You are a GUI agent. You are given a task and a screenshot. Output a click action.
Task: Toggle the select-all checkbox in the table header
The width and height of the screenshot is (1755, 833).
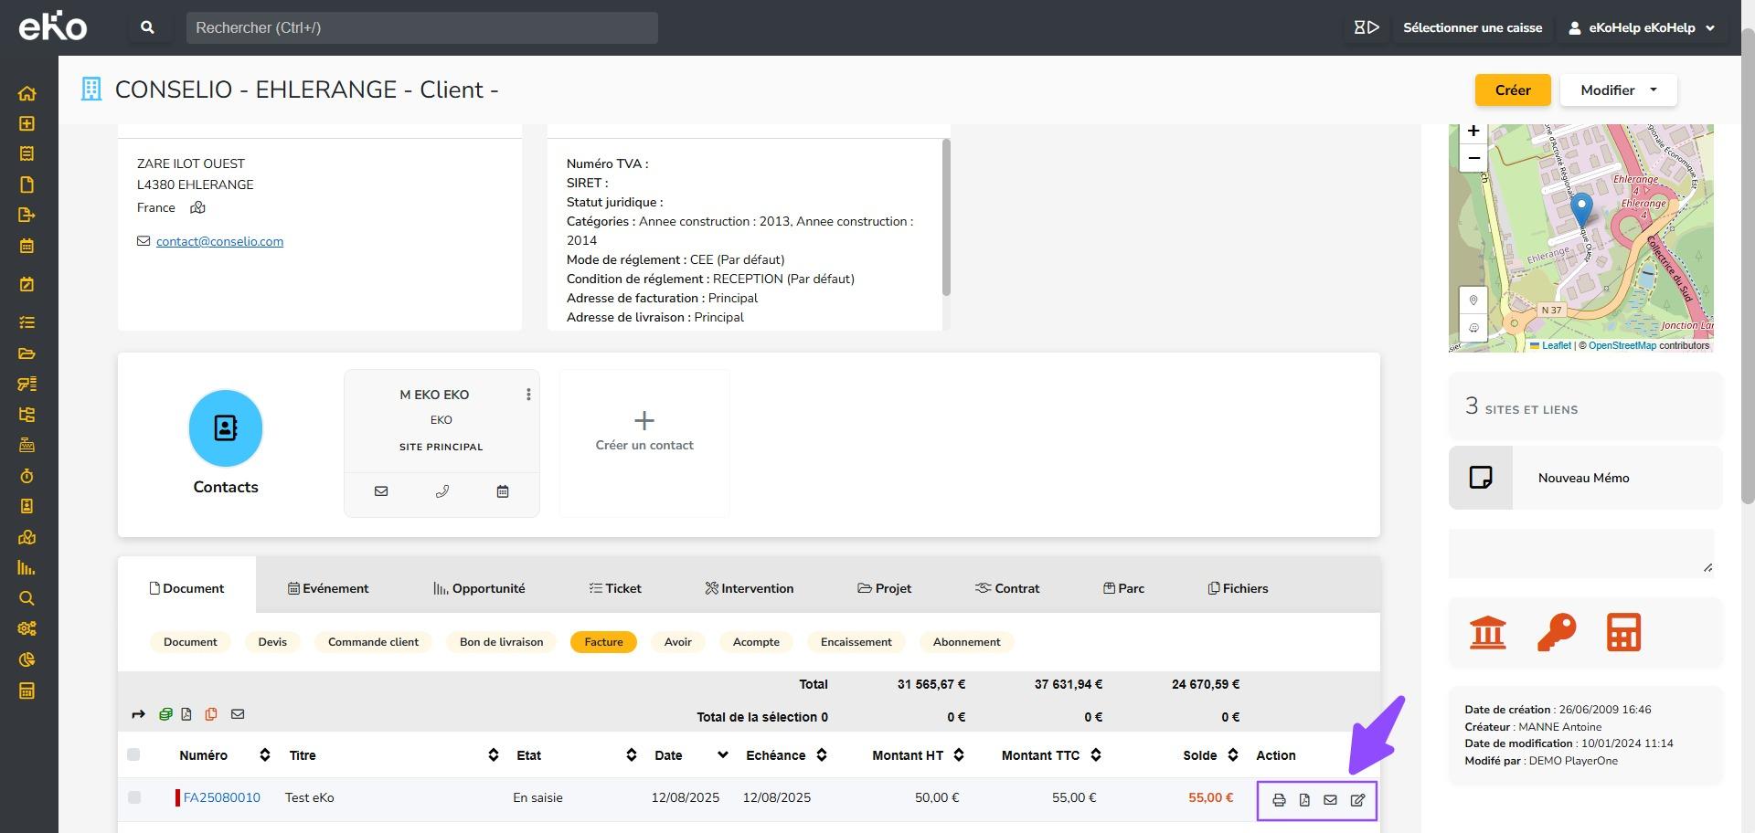(133, 754)
